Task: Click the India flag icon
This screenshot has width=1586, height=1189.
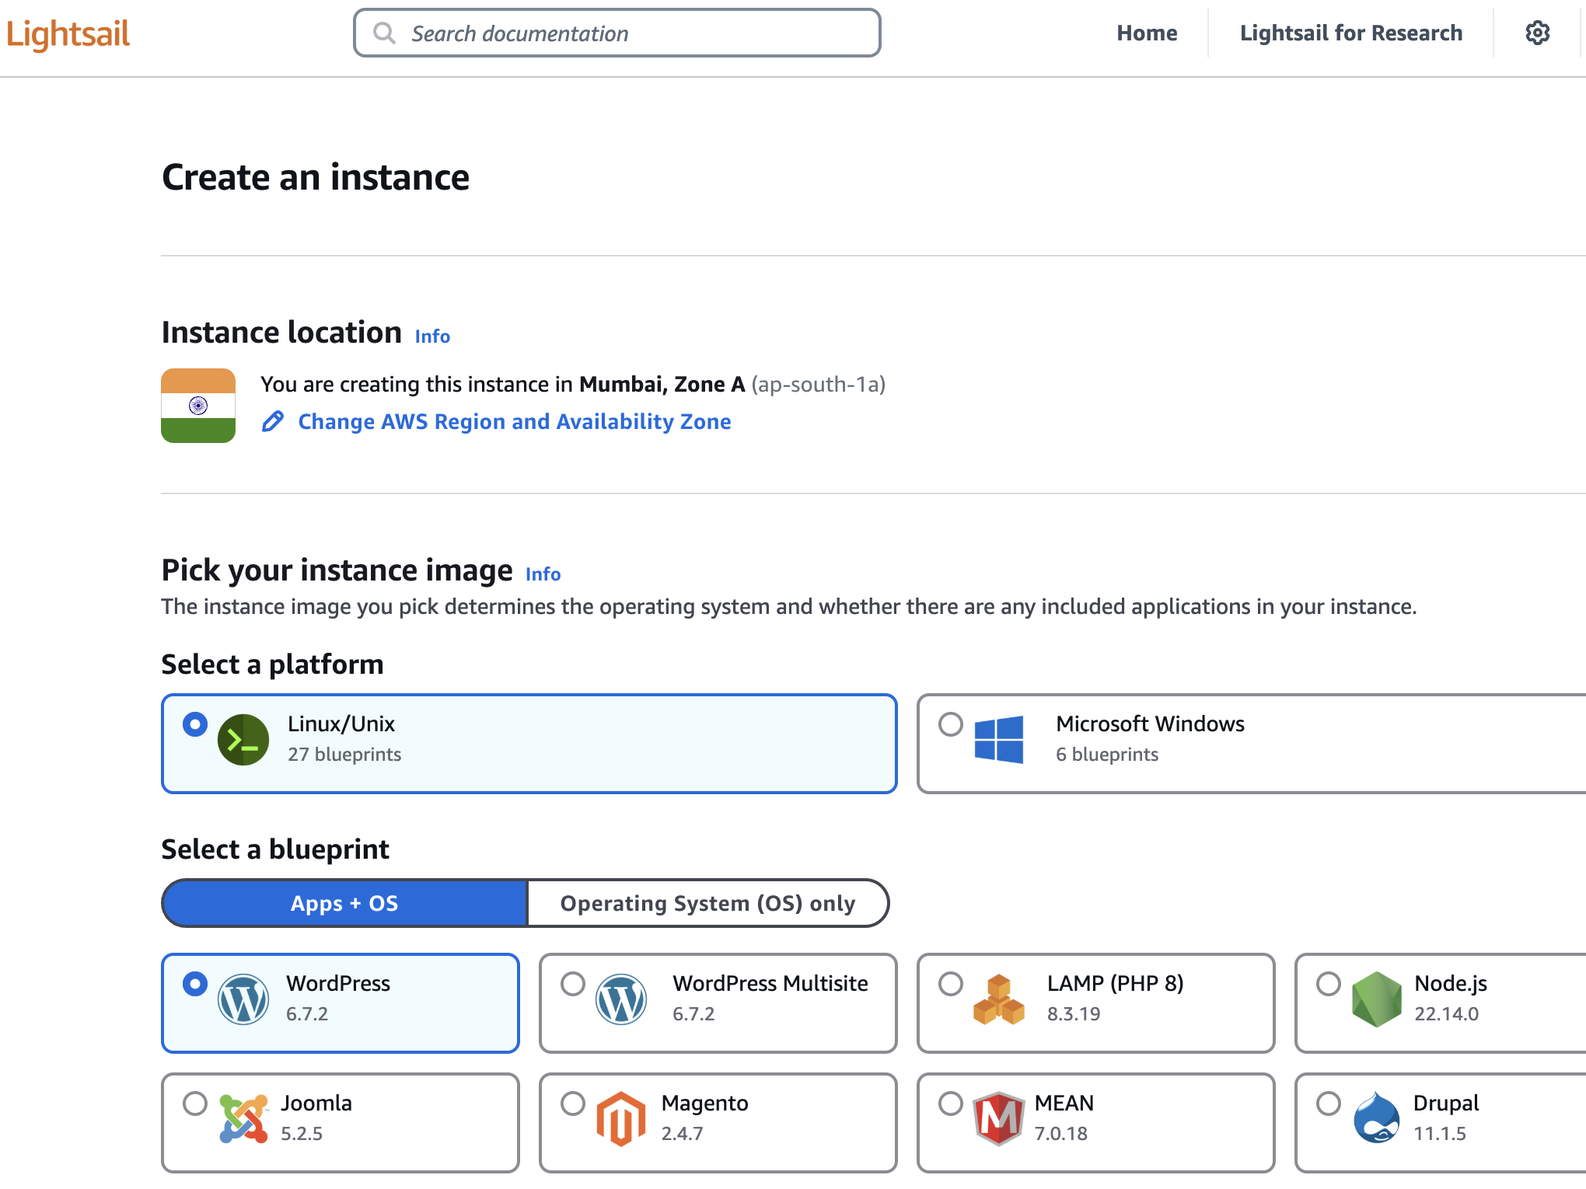Action: tap(198, 406)
